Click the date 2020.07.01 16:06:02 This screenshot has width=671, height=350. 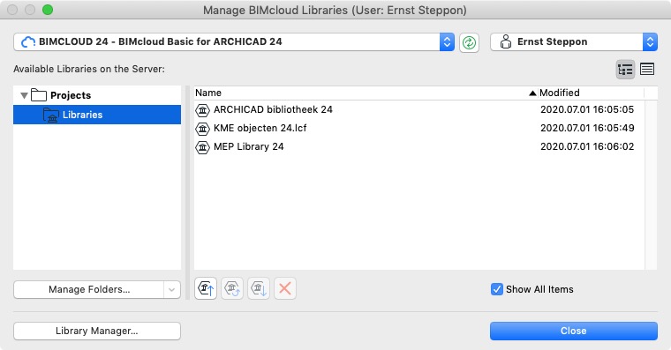tap(587, 146)
